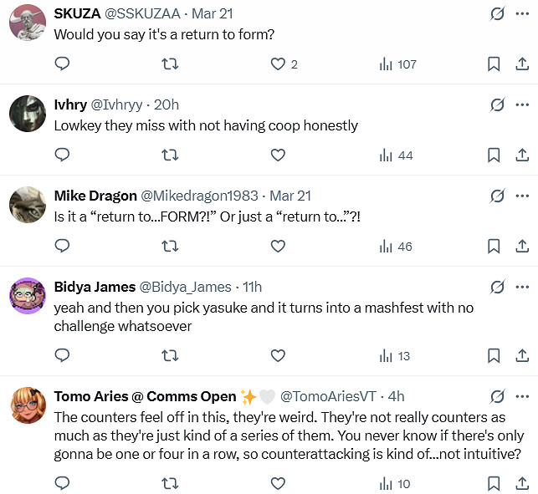Open more options menu on Ivhry's tweet
Viewport: 538px width, 494px height.
(x=523, y=104)
